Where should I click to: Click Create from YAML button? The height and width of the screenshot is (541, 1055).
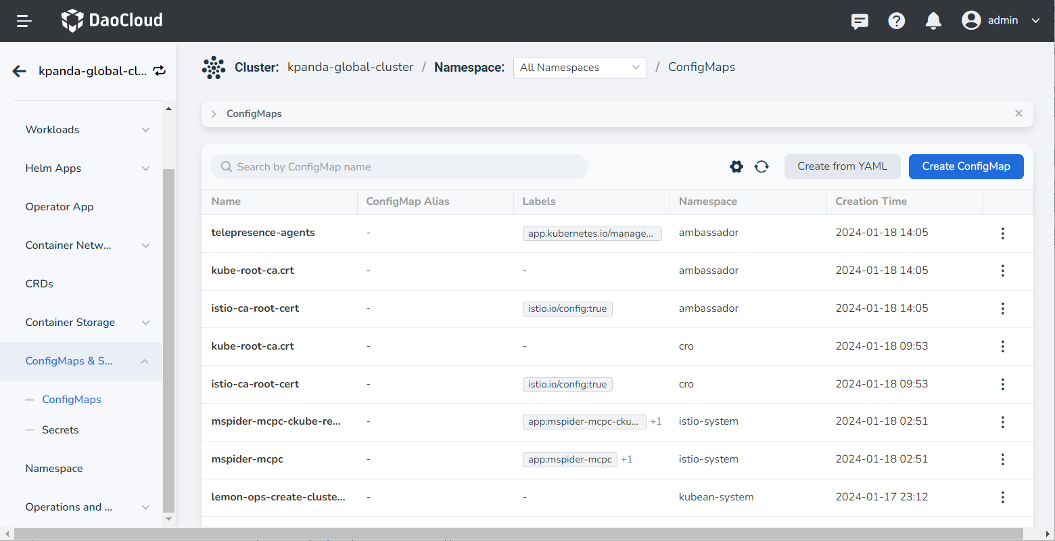point(842,166)
